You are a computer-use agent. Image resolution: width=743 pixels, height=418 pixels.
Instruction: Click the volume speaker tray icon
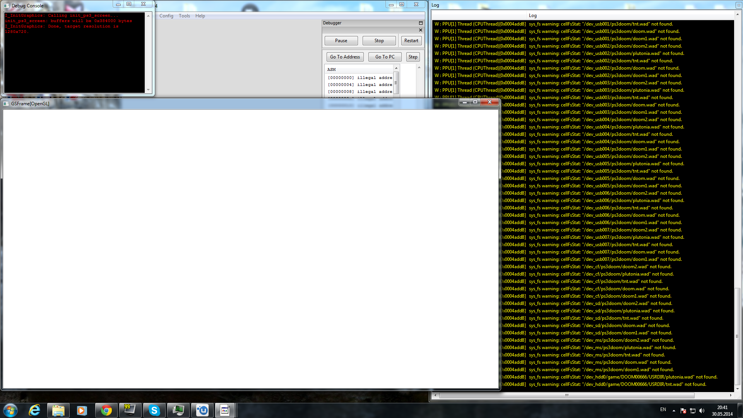click(702, 411)
